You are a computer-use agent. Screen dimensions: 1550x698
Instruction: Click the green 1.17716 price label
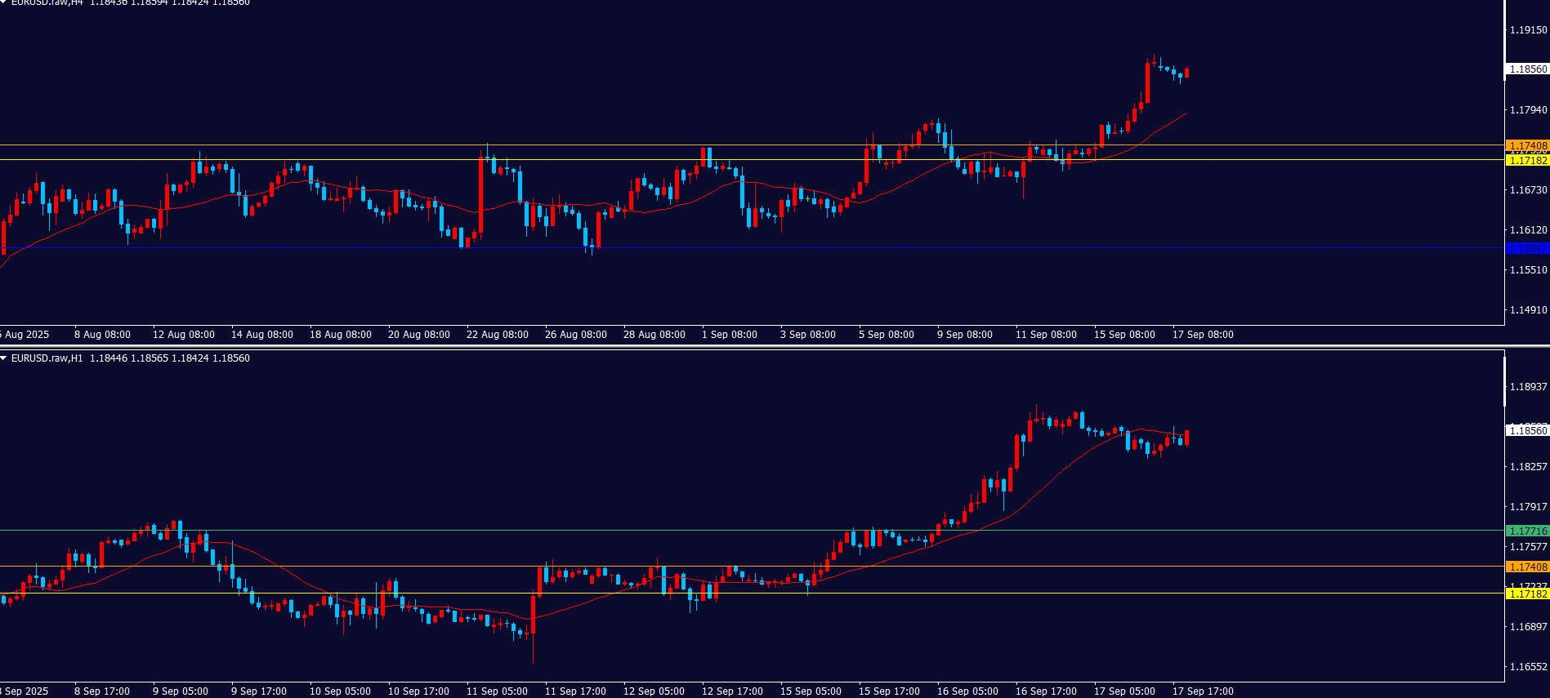[1527, 531]
